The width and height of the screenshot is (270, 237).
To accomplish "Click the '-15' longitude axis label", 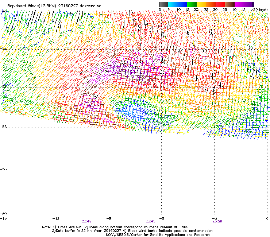I will 3,218.
